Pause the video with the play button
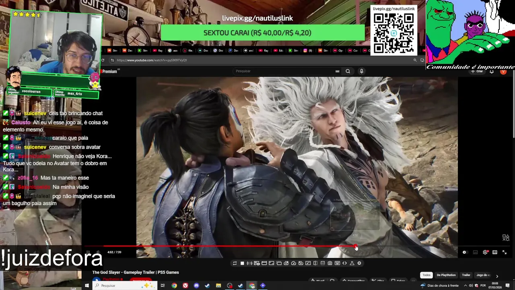515x290 pixels. [88, 252]
